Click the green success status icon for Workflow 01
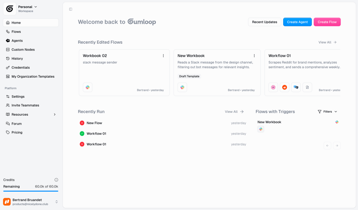Image resolution: width=358 pixels, height=210 pixels. point(82,134)
